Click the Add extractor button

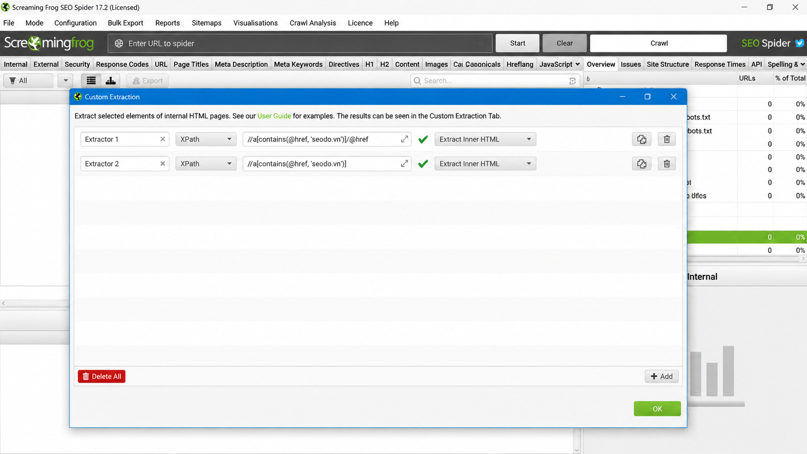click(661, 376)
